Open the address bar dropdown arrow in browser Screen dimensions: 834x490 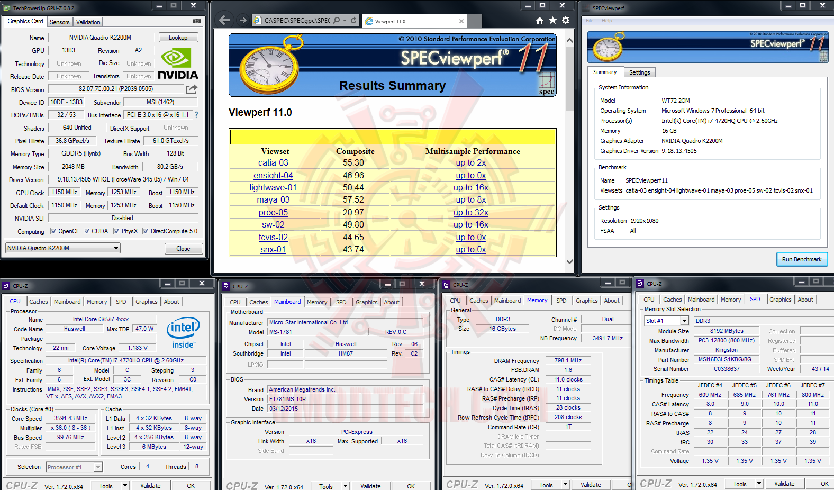(x=345, y=21)
